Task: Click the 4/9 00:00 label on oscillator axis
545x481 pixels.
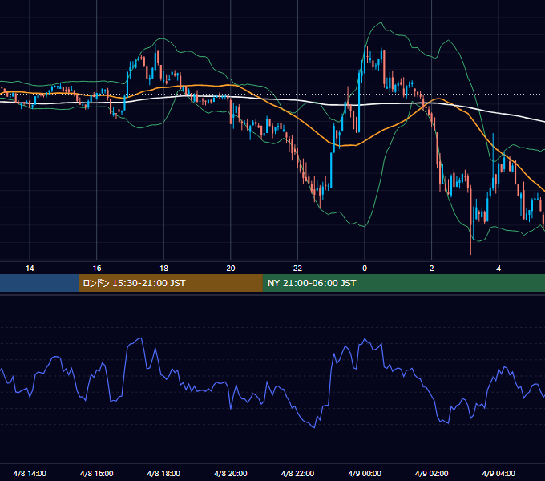Action: [x=365, y=473]
